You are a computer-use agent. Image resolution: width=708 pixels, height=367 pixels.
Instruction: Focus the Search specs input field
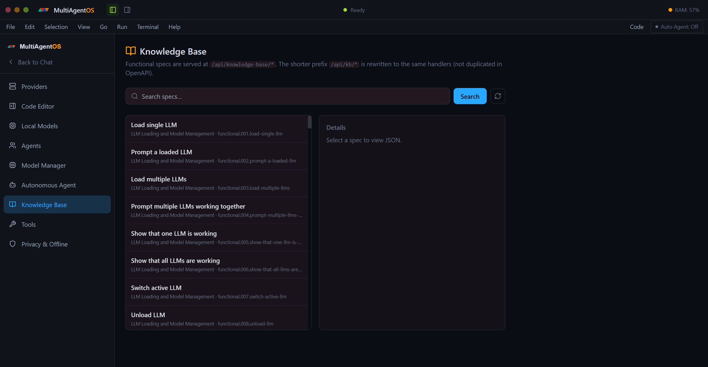[288, 96]
